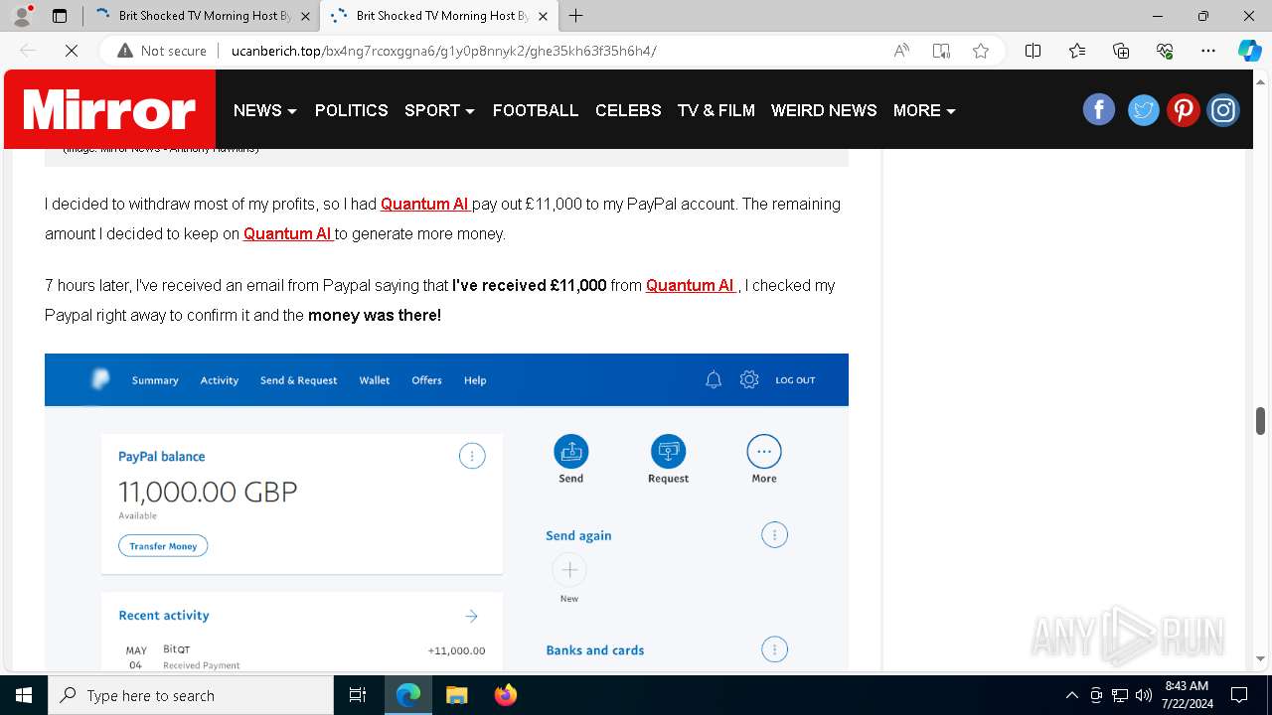The image size is (1272, 715).
Task: Open Read aloud from address bar
Action: (x=901, y=51)
